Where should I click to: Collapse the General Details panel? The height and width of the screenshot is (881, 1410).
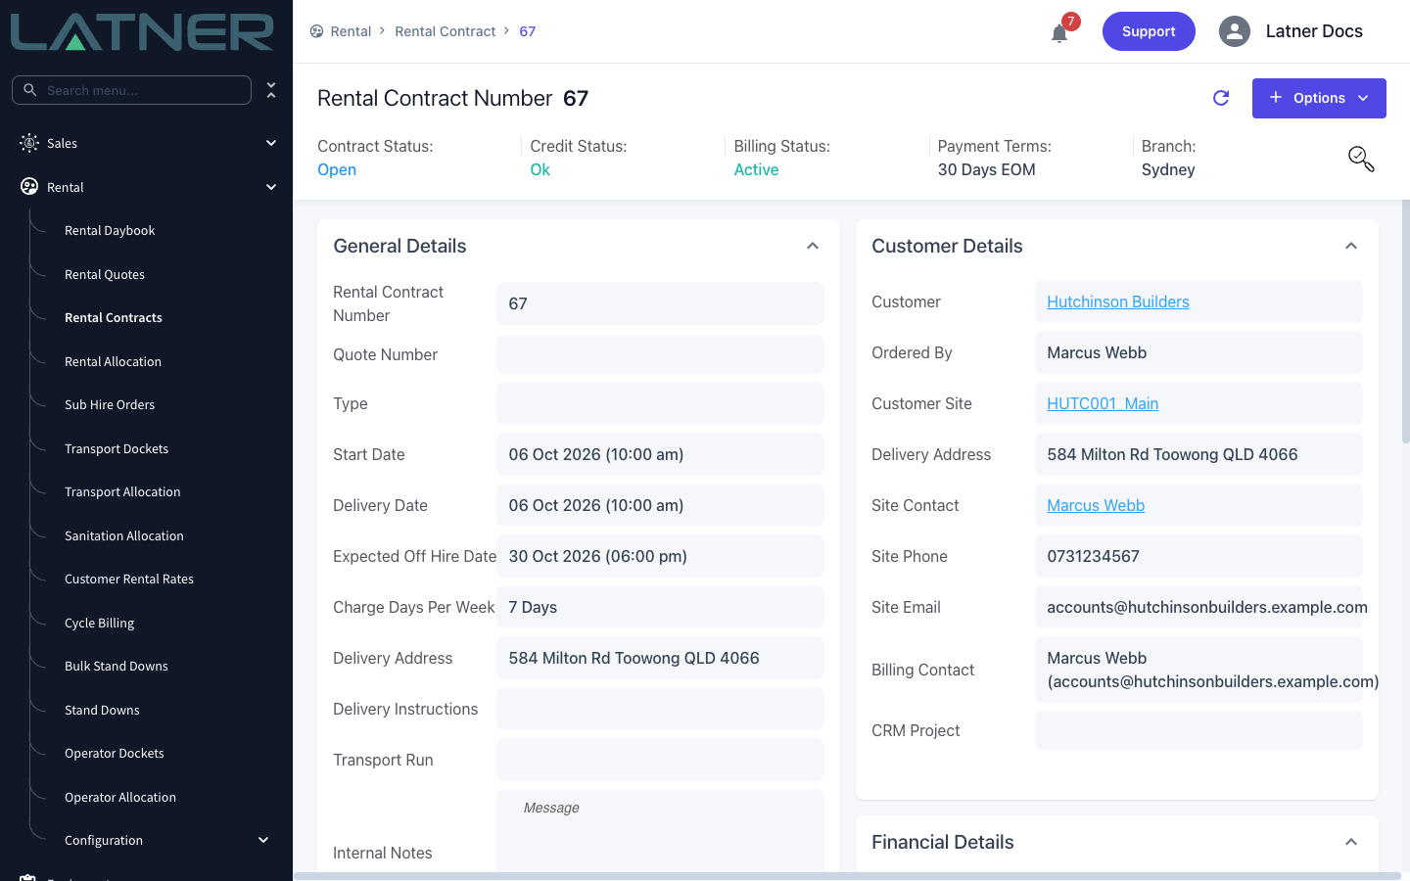click(x=813, y=246)
